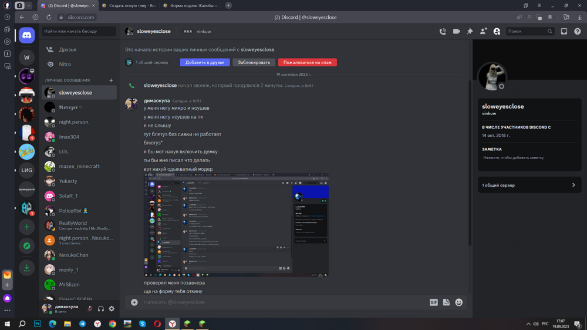The image size is (587, 330).
Task: Click the Block button
Action: pos(254,63)
